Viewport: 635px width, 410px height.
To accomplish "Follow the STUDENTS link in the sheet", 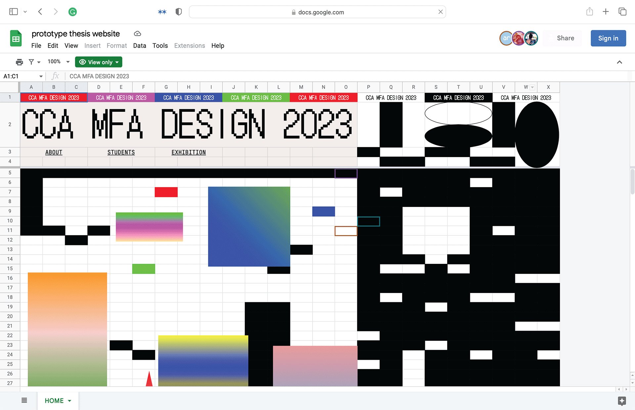I will [121, 152].
